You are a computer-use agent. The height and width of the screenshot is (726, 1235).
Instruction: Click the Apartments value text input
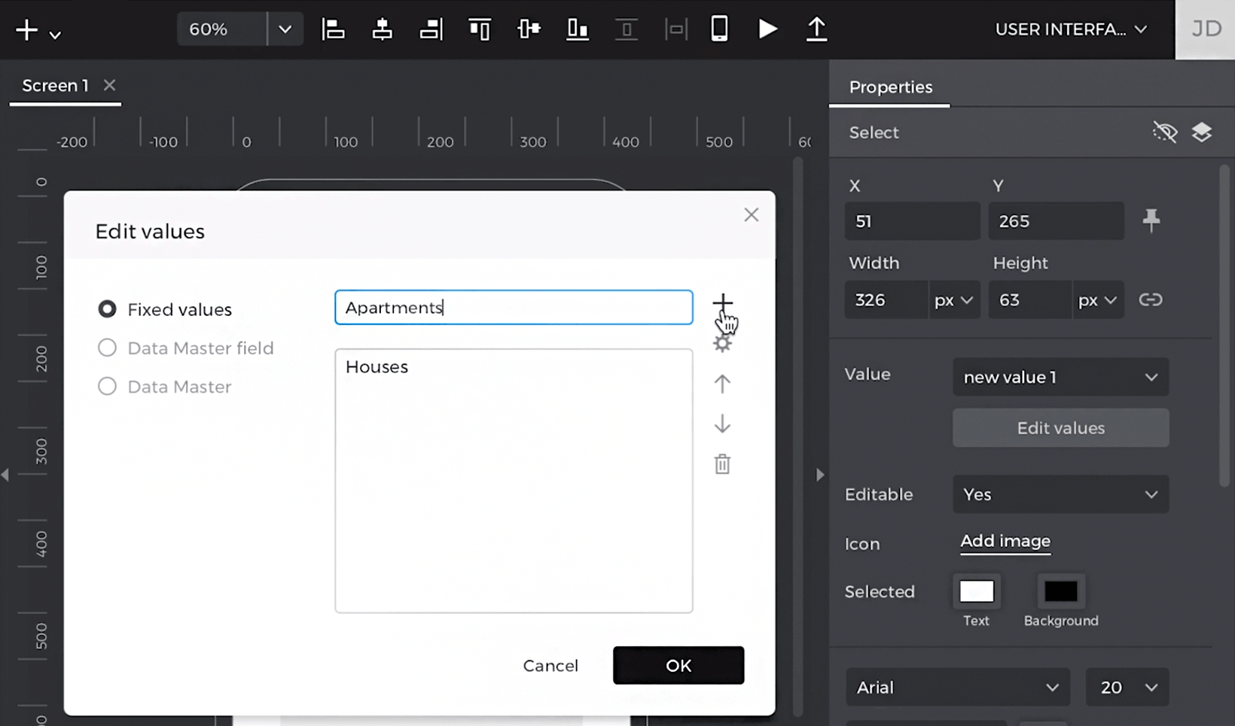click(514, 307)
